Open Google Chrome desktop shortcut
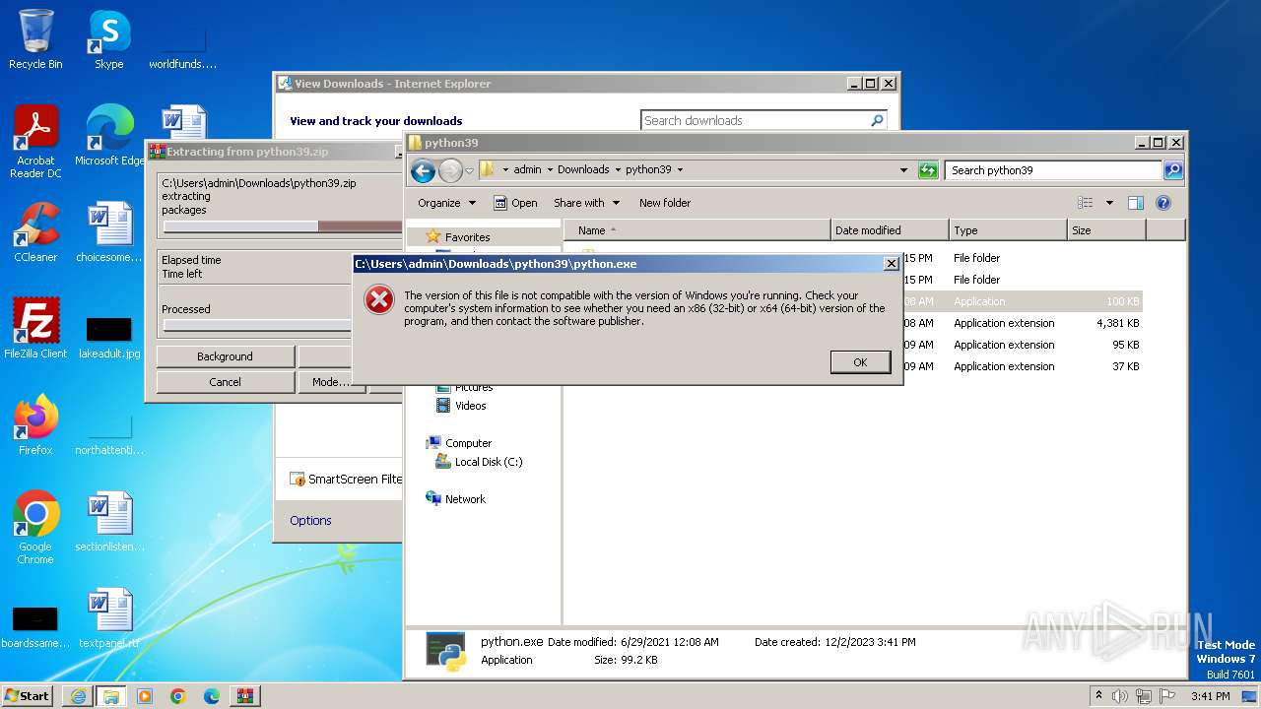1261x709 pixels. 35,528
